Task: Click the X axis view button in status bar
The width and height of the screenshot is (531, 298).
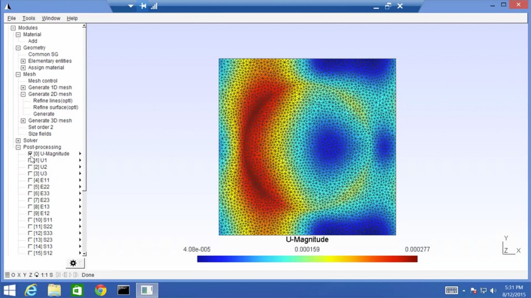Action: [x=19, y=275]
